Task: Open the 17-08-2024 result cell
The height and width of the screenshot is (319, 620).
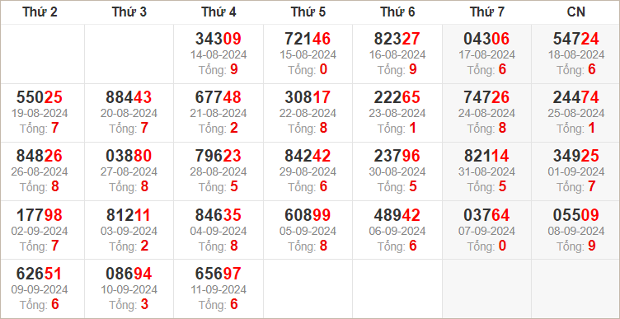Action: coord(486,54)
